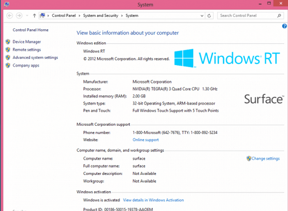Click the shield icon beside Device Manager
Viewport: 288px width, 211px height.
tap(8, 42)
